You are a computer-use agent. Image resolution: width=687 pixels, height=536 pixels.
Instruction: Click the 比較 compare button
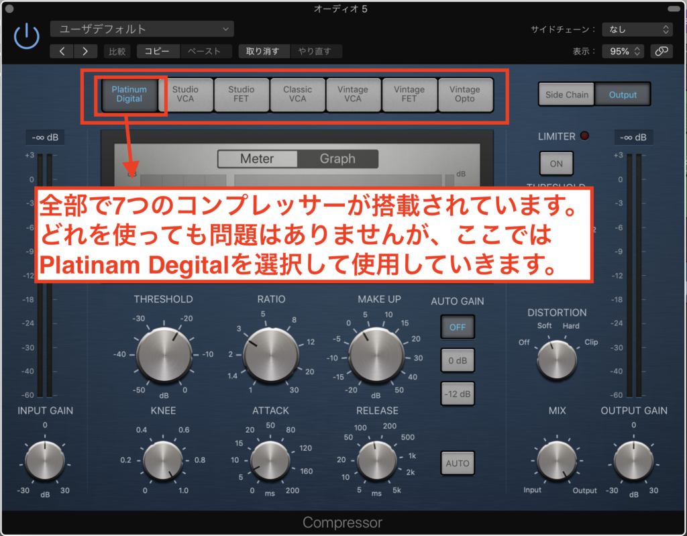click(x=117, y=51)
